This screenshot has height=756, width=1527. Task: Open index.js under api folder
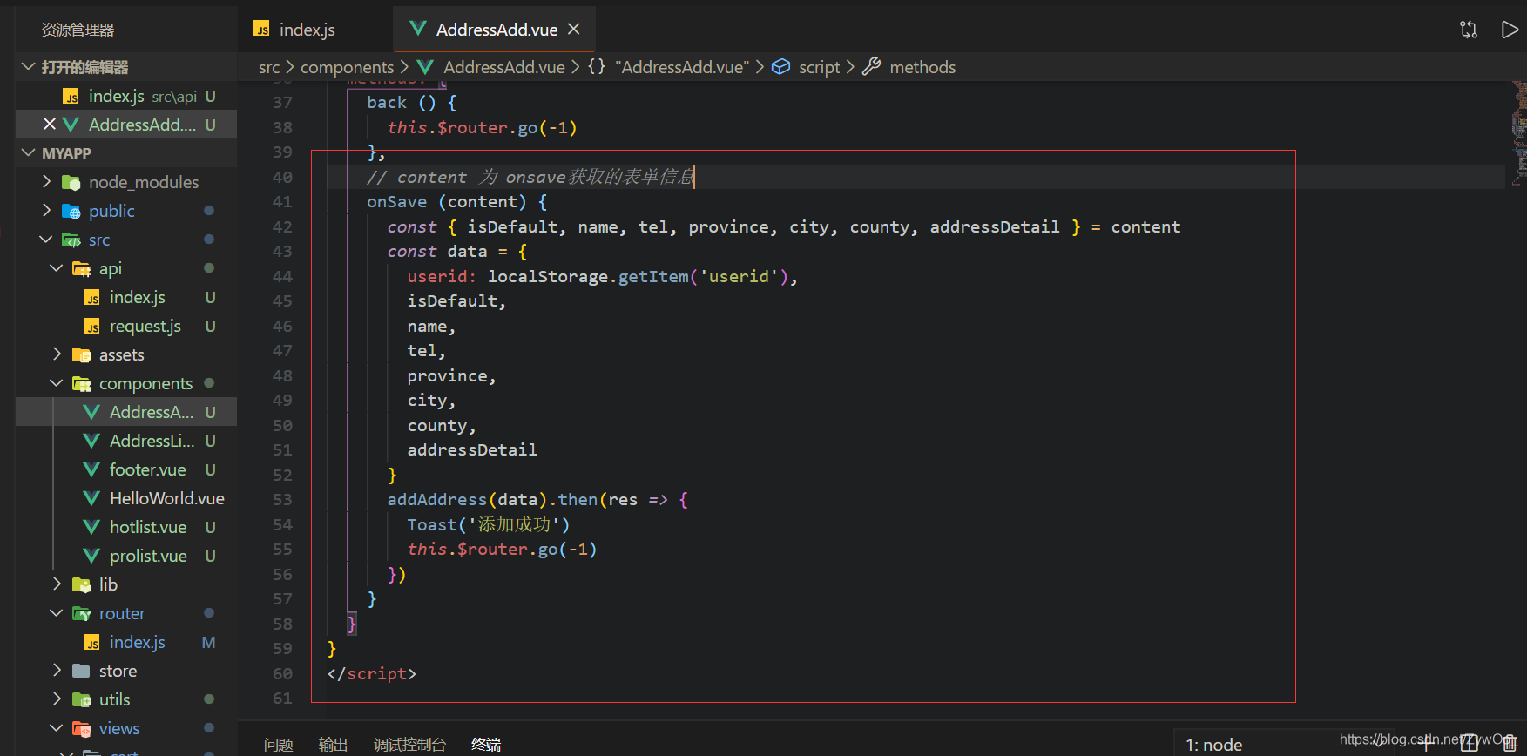[126, 297]
